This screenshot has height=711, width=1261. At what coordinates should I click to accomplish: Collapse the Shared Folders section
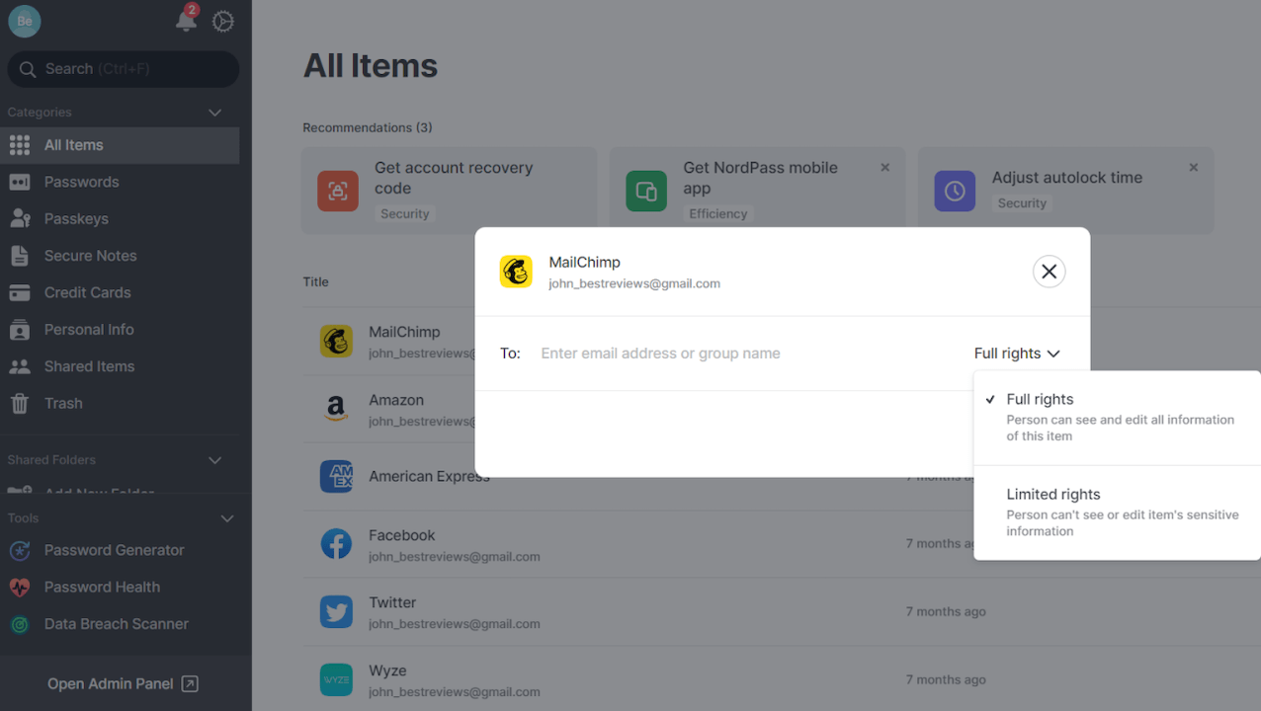(214, 460)
